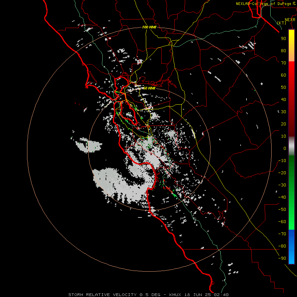The width and height of the screenshot is (297, 297).
Task: Click the "NEXLAB-College of DuPage" header text
Action: pos(264,4)
